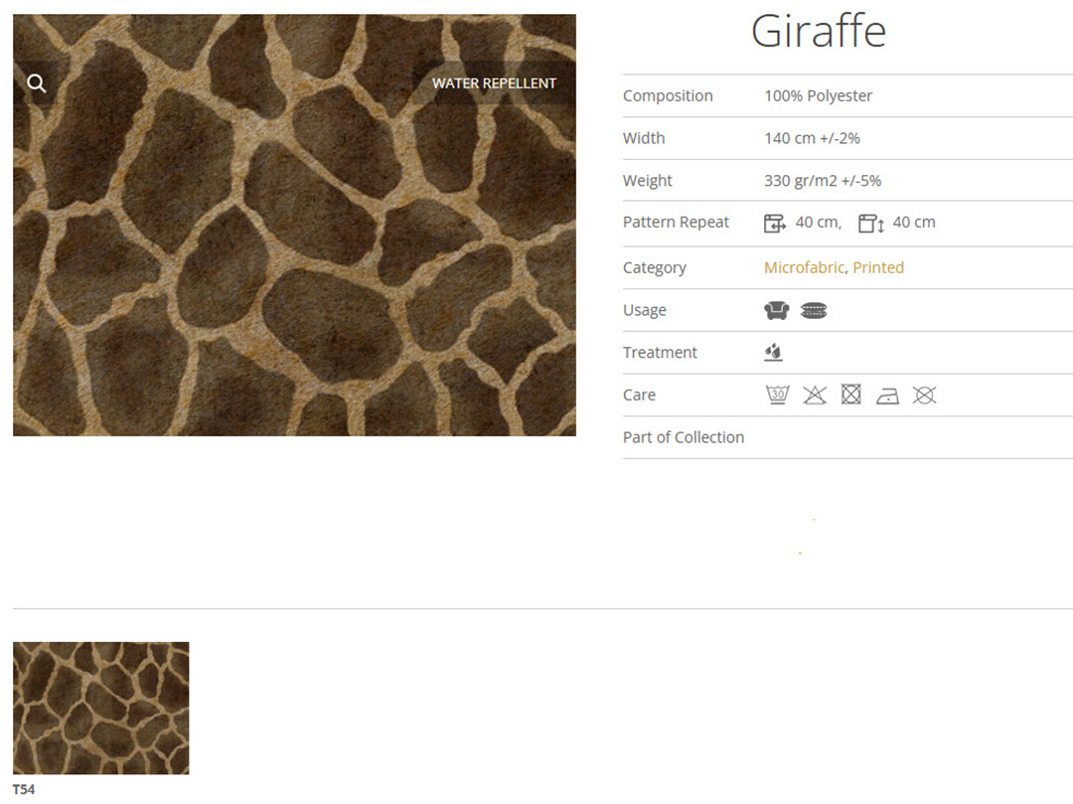Click the do-not-dry-clean circle care icon
This screenshot has width=1073, height=804.
point(924,396)
